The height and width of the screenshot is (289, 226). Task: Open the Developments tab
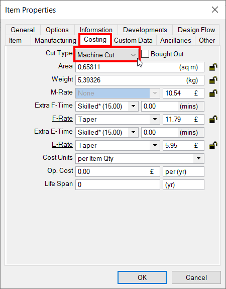point(145,30)
